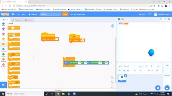
Task: Open the language globe menu
Action: pos(13,14)
